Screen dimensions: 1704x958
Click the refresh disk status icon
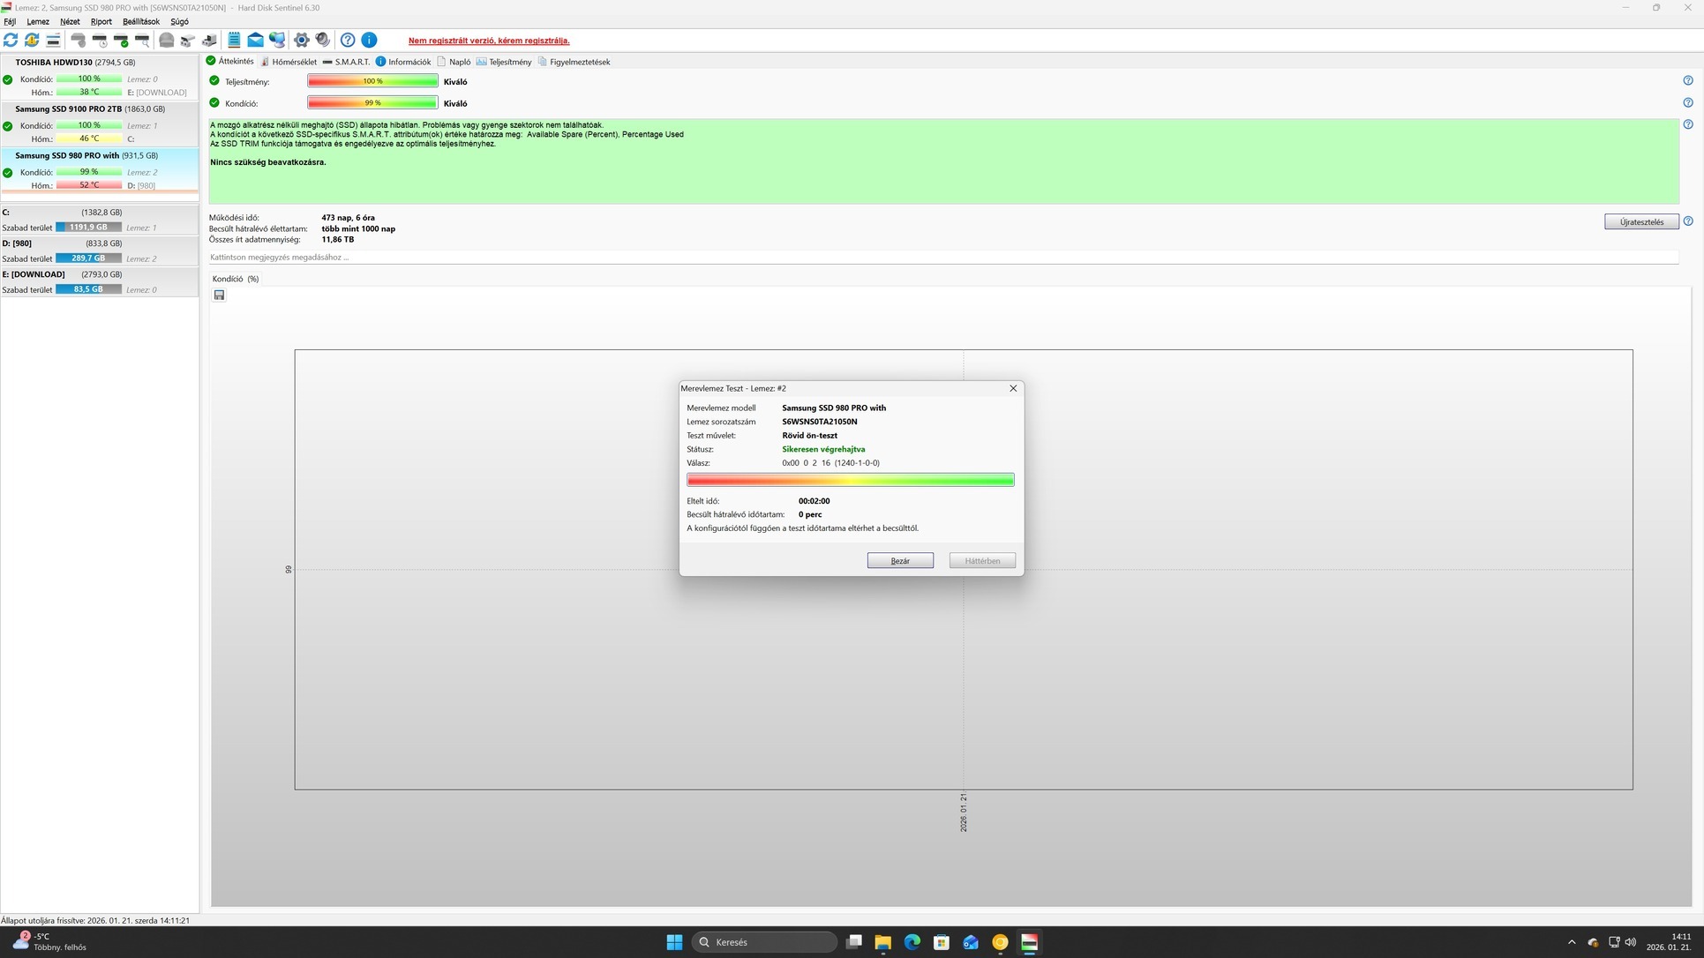pyautogui.click(x=11, y=40)
